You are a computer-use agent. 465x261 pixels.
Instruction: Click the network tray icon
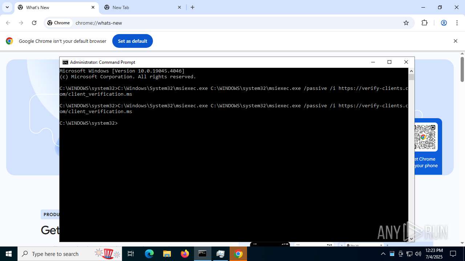click(x=409, y=254)
